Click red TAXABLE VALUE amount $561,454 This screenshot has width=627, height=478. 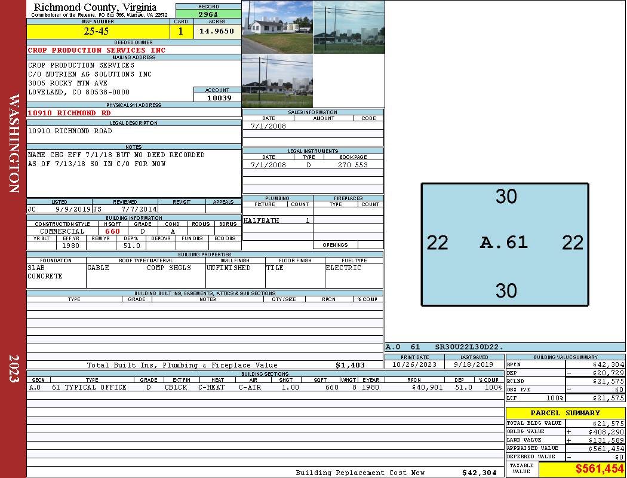point(600,469)
